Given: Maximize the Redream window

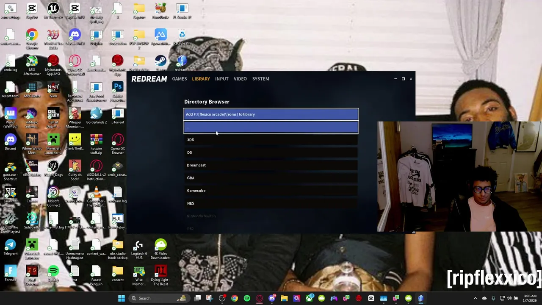Looking at the screenshot, I should (x=403, y=79).
